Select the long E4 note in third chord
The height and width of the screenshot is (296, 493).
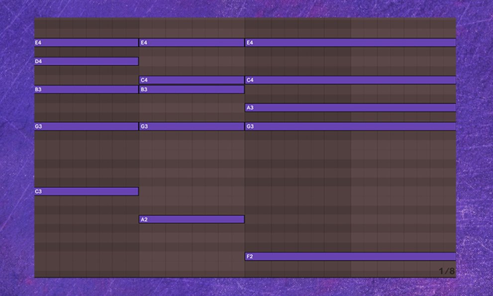pyautogui.click(x=350, y=42)
